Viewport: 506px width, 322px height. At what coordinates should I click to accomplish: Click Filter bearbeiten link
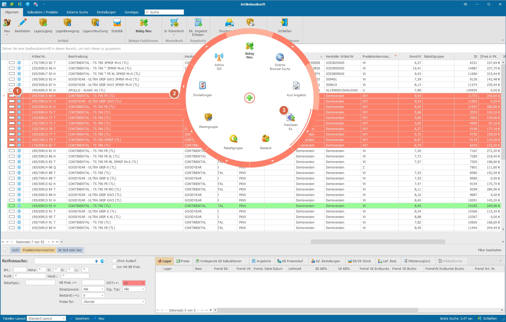pyautogui.click(x=489, y=250)
